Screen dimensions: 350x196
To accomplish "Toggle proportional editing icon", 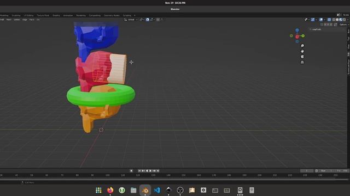I will 158,20.
